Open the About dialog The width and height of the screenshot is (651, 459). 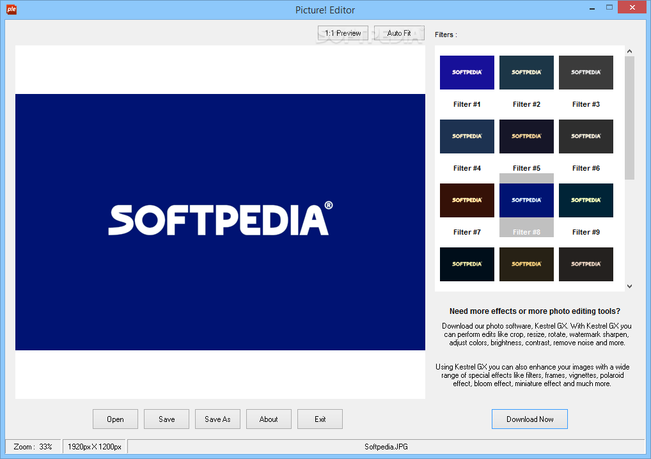tap(269, 419)
